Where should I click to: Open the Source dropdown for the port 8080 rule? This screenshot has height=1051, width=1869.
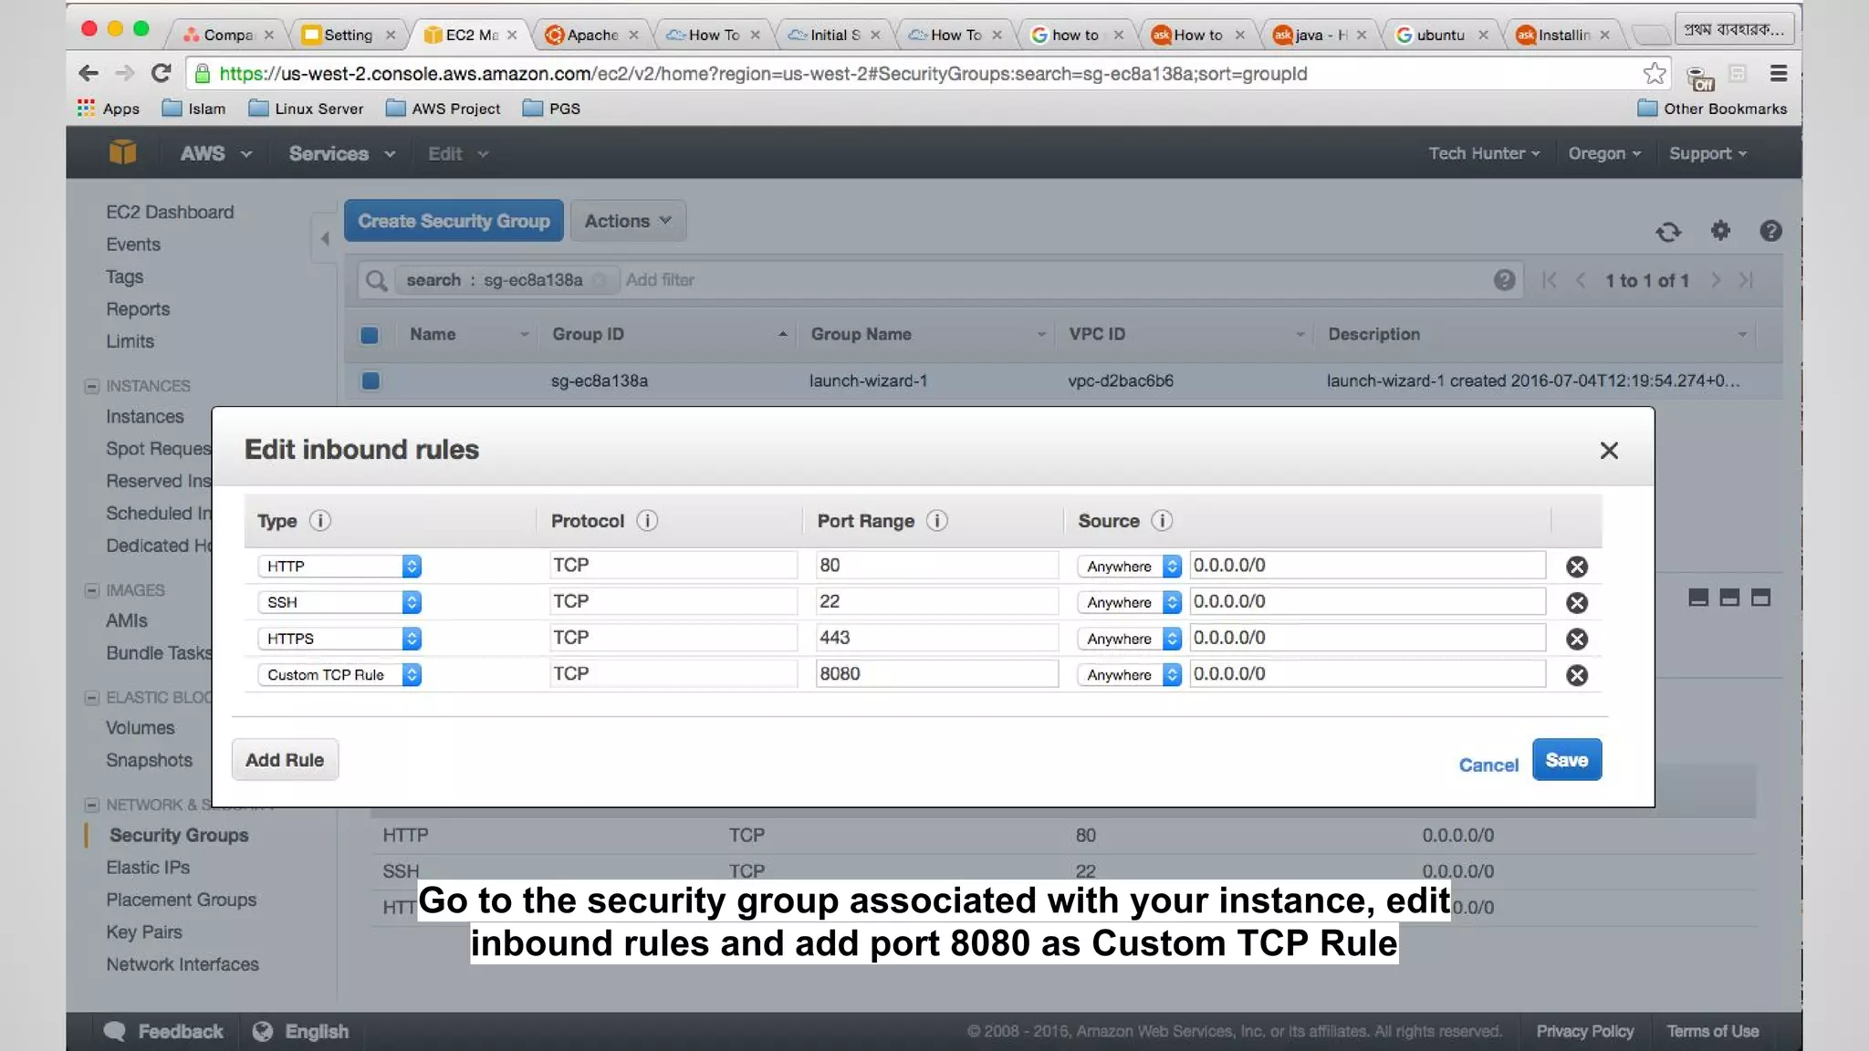(x=1130, y=674)
